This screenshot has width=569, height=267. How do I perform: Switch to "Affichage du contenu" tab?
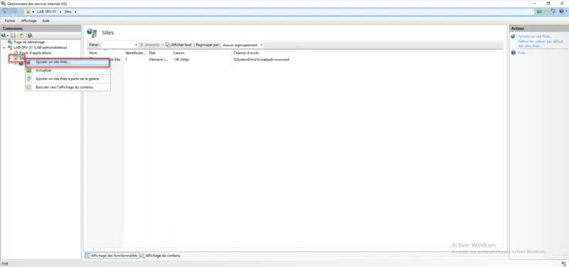(160, 256)
